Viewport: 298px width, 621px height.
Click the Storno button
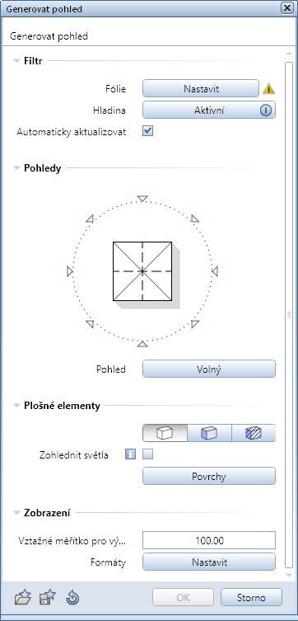pos(251,597)
